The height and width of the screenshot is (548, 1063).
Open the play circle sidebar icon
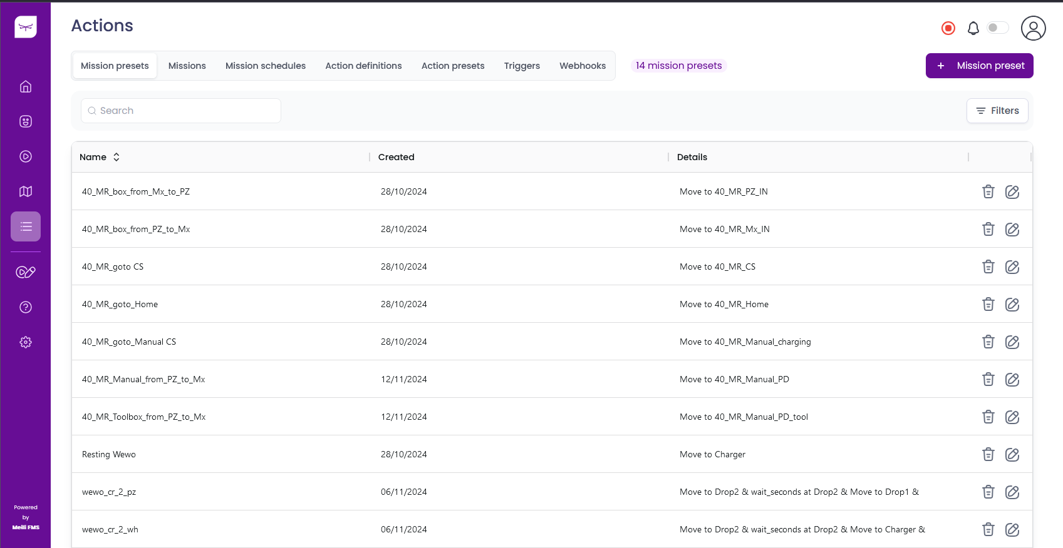pyautogui.click(x=26, y=156)
